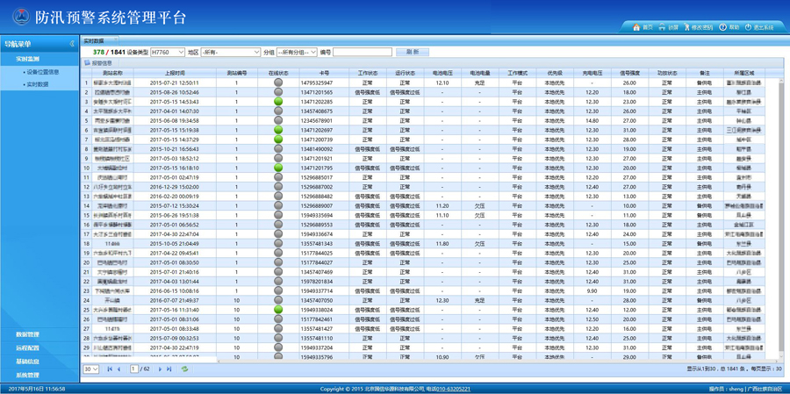Open the 首页 home icon

coord(636,27)
